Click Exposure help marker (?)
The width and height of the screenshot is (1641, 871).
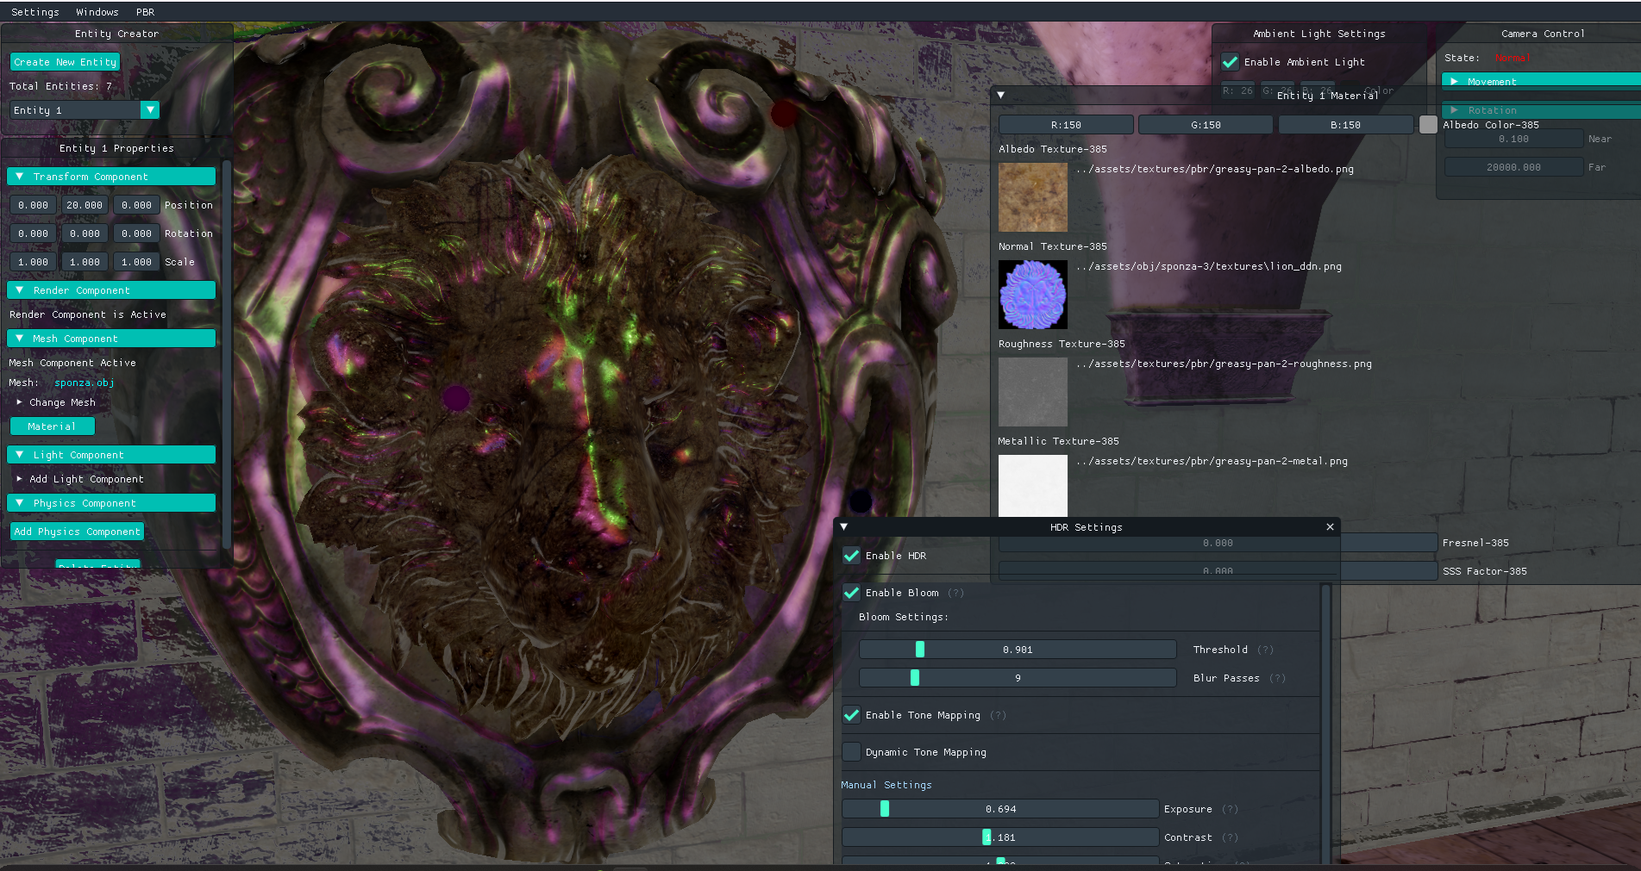pos(1230,809)
